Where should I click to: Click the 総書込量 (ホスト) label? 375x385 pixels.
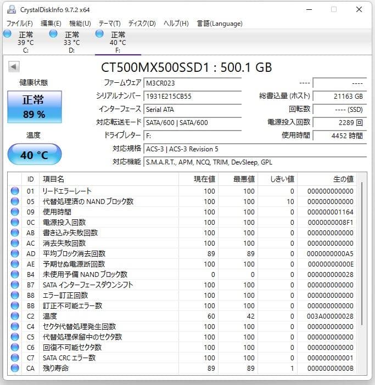(x=284, y=96)
